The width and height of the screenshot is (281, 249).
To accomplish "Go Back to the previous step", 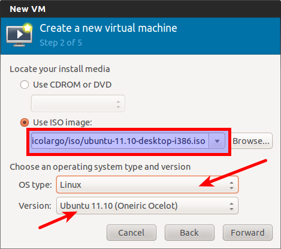I will click(x=189, y=233).
